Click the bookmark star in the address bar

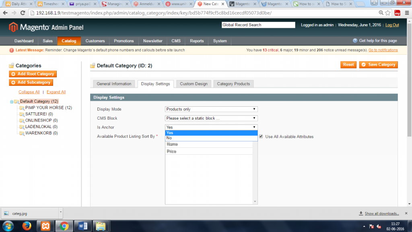[x=387, y=12]
